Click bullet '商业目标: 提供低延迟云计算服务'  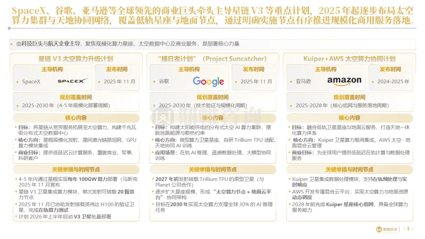coord(76,155)
